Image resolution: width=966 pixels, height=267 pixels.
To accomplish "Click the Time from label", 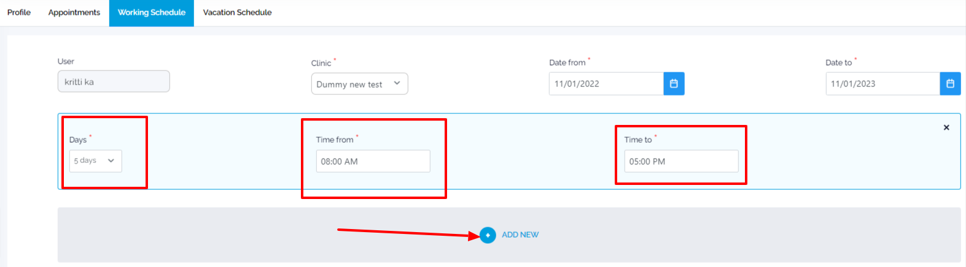I will pyautogui.click(x=335, y=140).
